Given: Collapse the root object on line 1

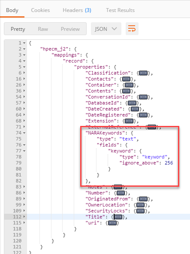Looking at the screenshot, I should (x=24, y=43).
